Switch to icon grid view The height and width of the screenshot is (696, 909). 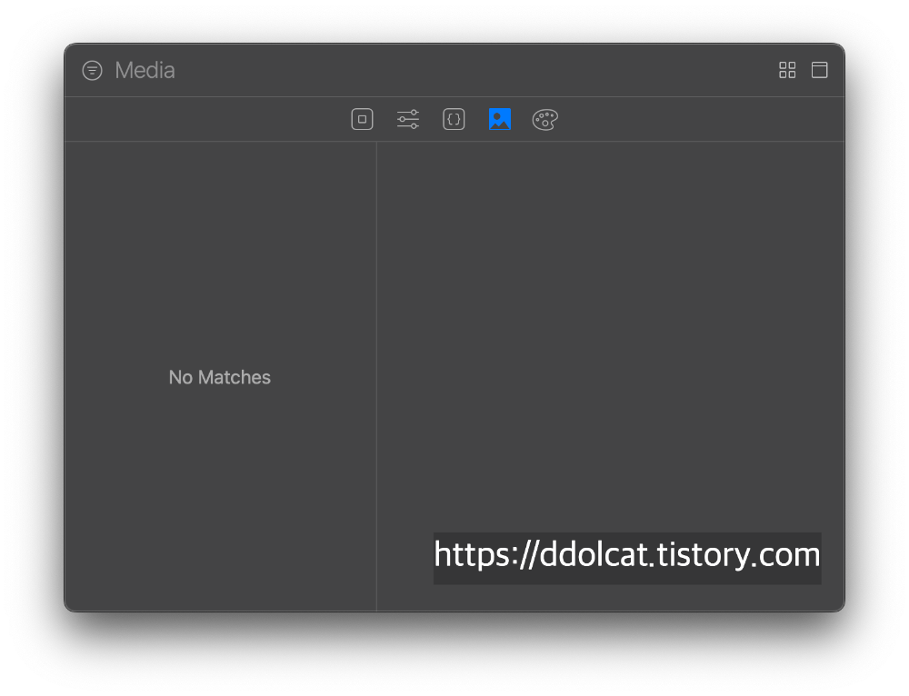coord(787,70)
